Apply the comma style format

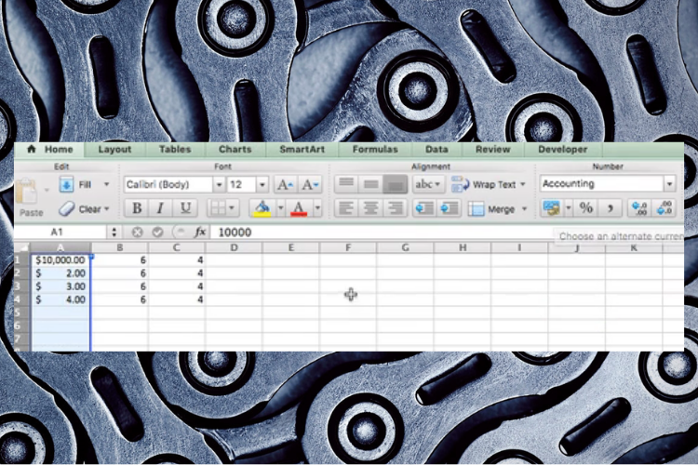click(611, 207)
